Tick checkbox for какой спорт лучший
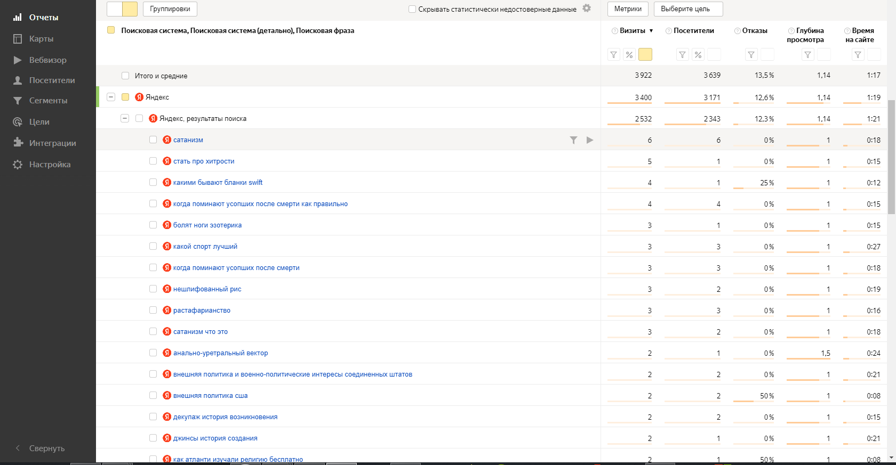The width and height of the screenshot is (896, 465). tap(153, 246)
